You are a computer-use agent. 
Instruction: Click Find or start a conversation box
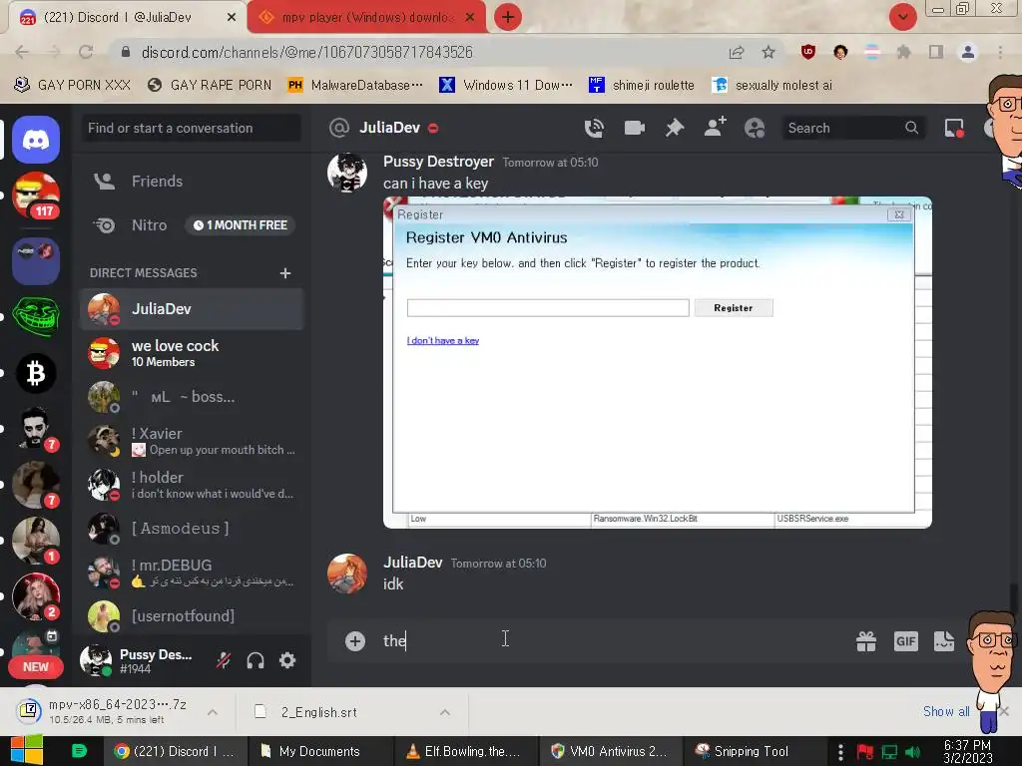click(x=192, y=128)
